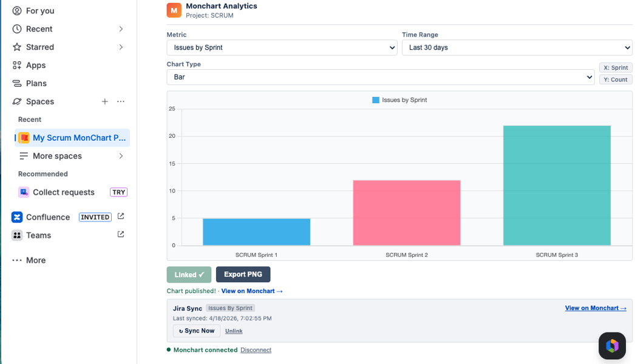Click the blue SCRUM Sprint 1 bar

tap(257, 232)
